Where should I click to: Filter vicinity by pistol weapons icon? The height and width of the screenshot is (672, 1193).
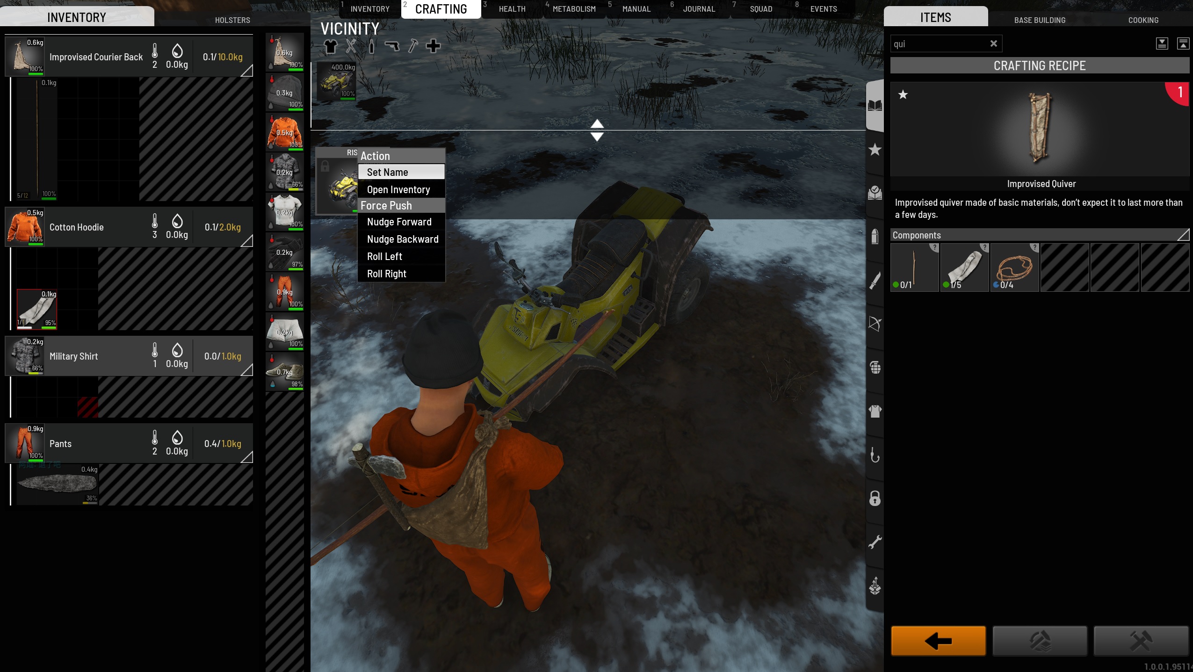392,46
